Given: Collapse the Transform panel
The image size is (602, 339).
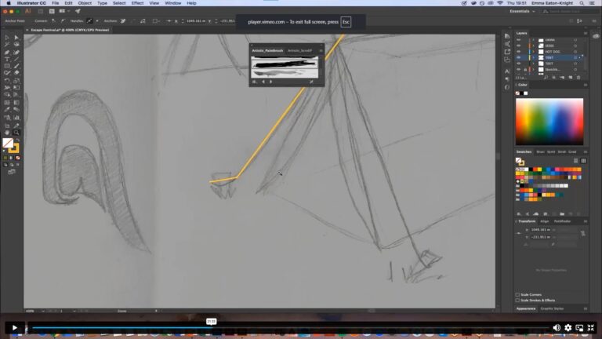Looking at the screenshot, I should 517,221.
